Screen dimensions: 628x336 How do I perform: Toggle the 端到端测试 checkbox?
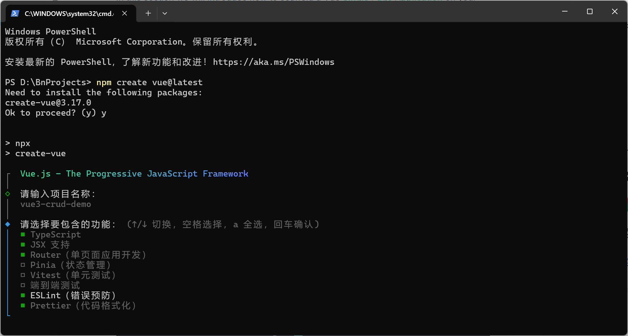pos(23,285)
